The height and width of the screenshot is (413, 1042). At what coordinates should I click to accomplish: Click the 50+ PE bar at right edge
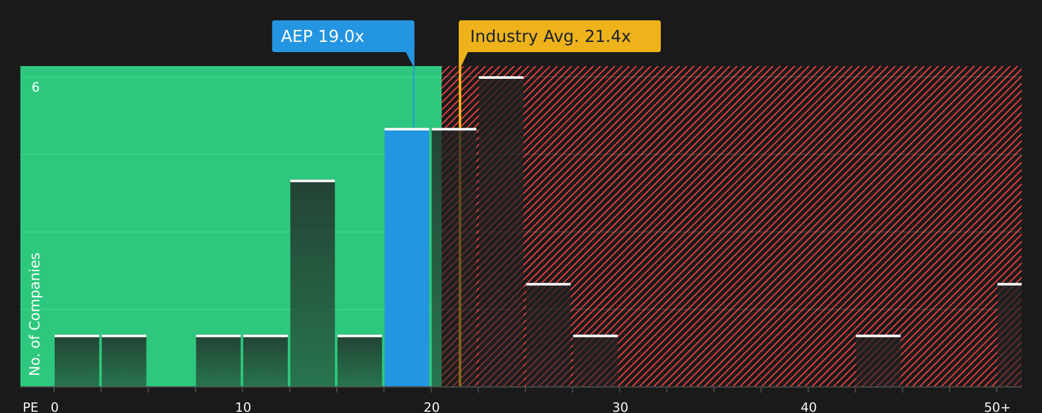point(1010,335)
